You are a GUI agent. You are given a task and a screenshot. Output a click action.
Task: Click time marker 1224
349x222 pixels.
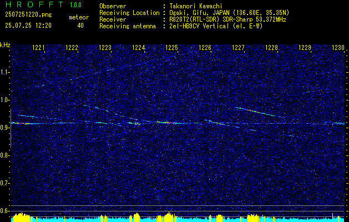tap(139, 48)
